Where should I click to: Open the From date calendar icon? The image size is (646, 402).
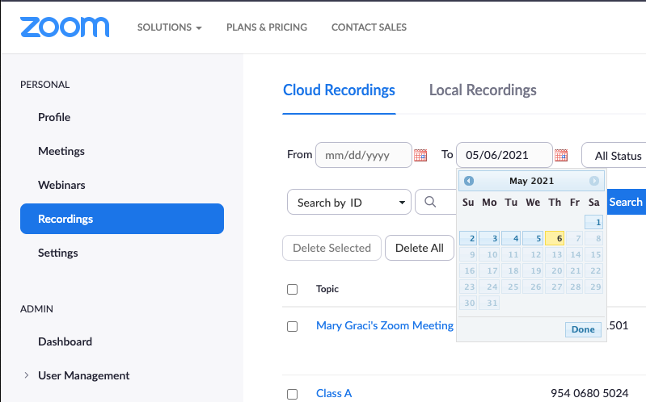click(420, 156)
